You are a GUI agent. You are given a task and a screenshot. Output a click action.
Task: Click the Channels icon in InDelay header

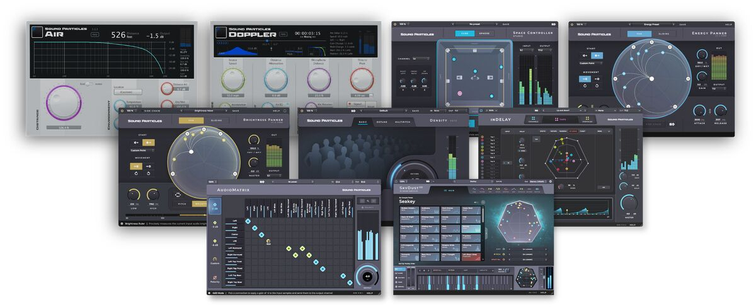(535, 119)
